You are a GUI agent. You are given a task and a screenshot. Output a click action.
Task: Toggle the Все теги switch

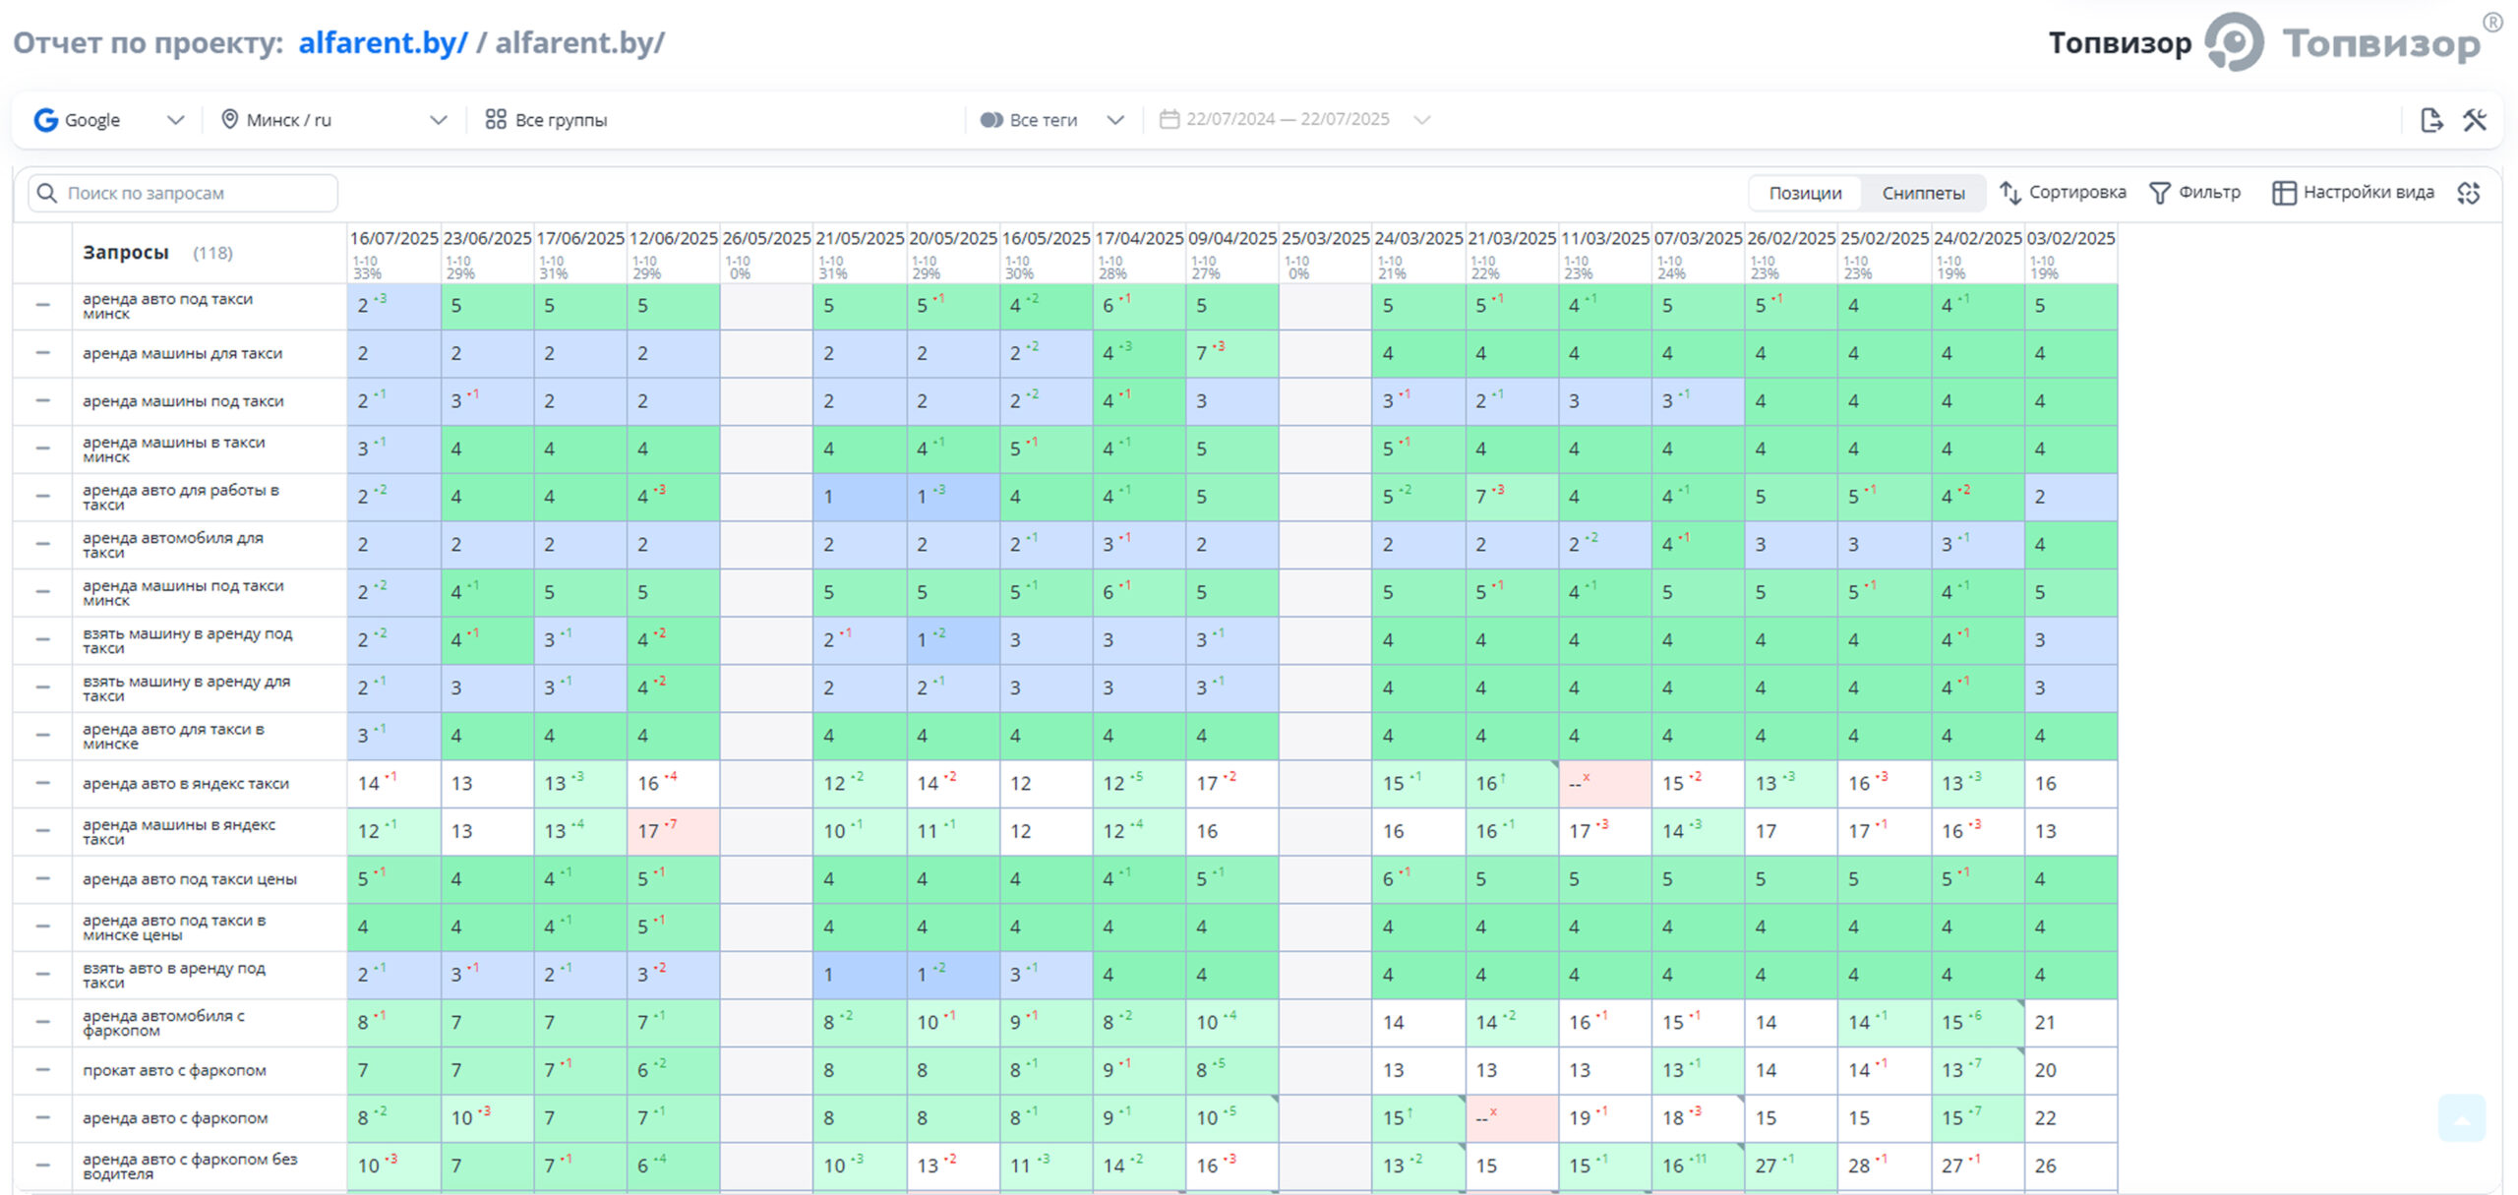pyautogui.click(x=990, y=120)
